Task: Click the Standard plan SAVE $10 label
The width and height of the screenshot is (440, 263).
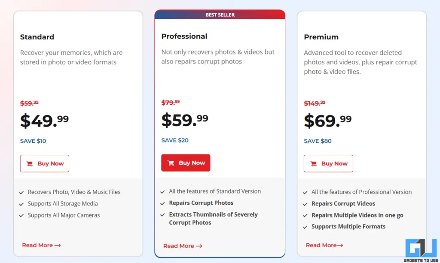Action: click(33, 141)
